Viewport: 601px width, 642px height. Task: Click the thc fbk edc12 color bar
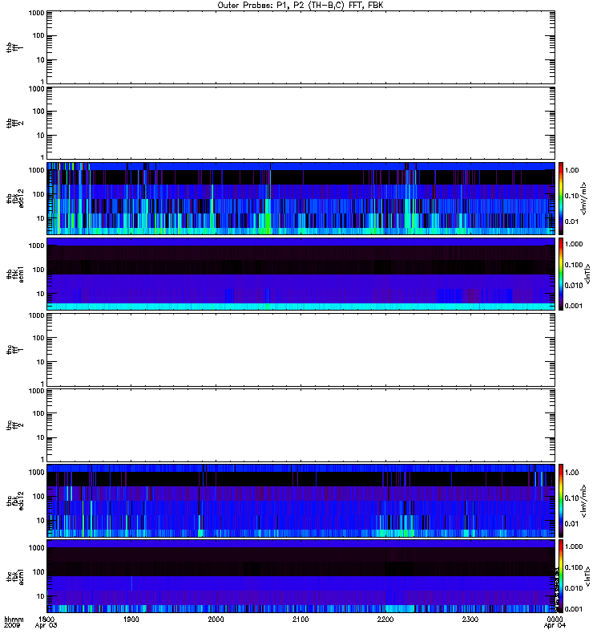tap(561, 501)
